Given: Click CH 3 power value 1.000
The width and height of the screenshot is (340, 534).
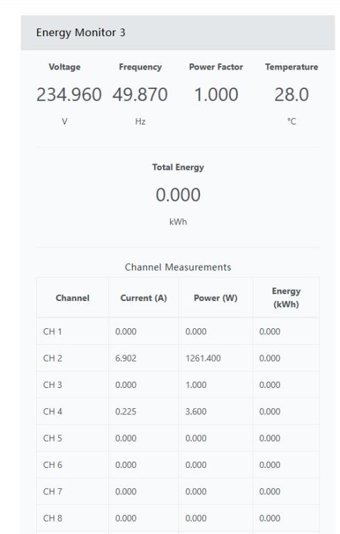Looking at the screenshot, I should click(196, 385).
